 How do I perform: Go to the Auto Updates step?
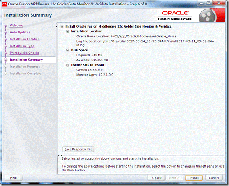point(20,32)
